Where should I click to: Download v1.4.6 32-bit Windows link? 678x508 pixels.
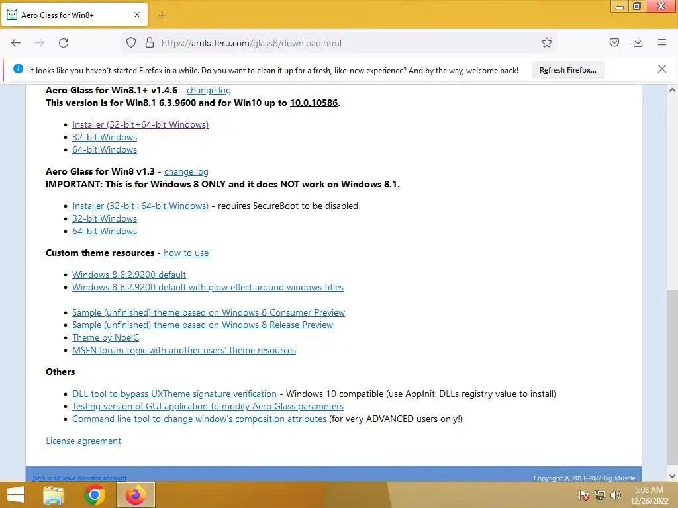(104, 137)
